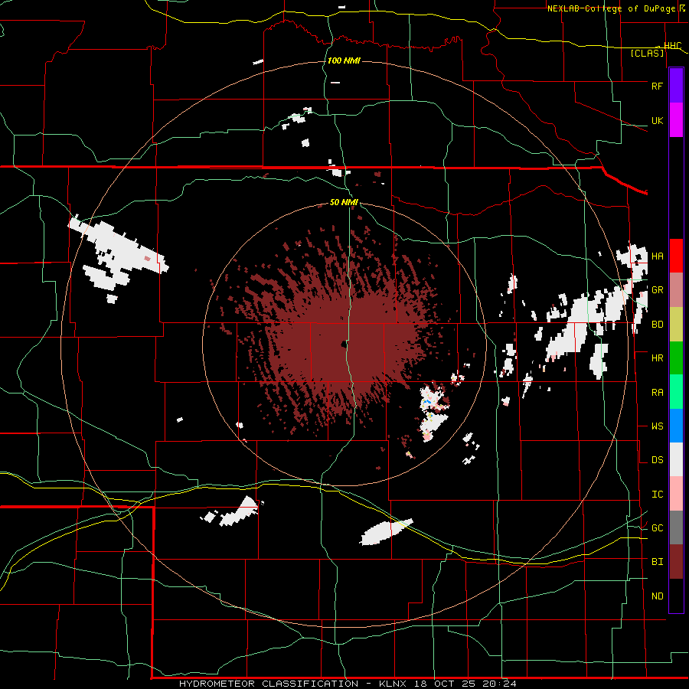Click the ND legend label
Image resolution: width=689 pixels, height=689 pixels.
tap(657, 596)
